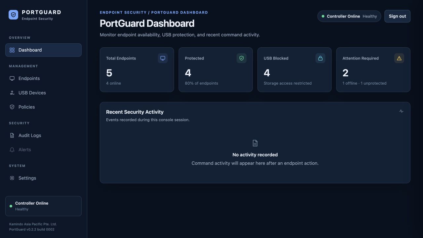
Task: Open the Total Endpoints card title
Action: pyautogui.click(x=121, y=58)
